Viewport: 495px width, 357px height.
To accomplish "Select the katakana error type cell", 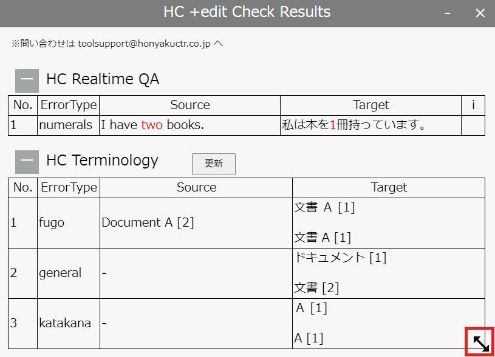I will 65,323.
